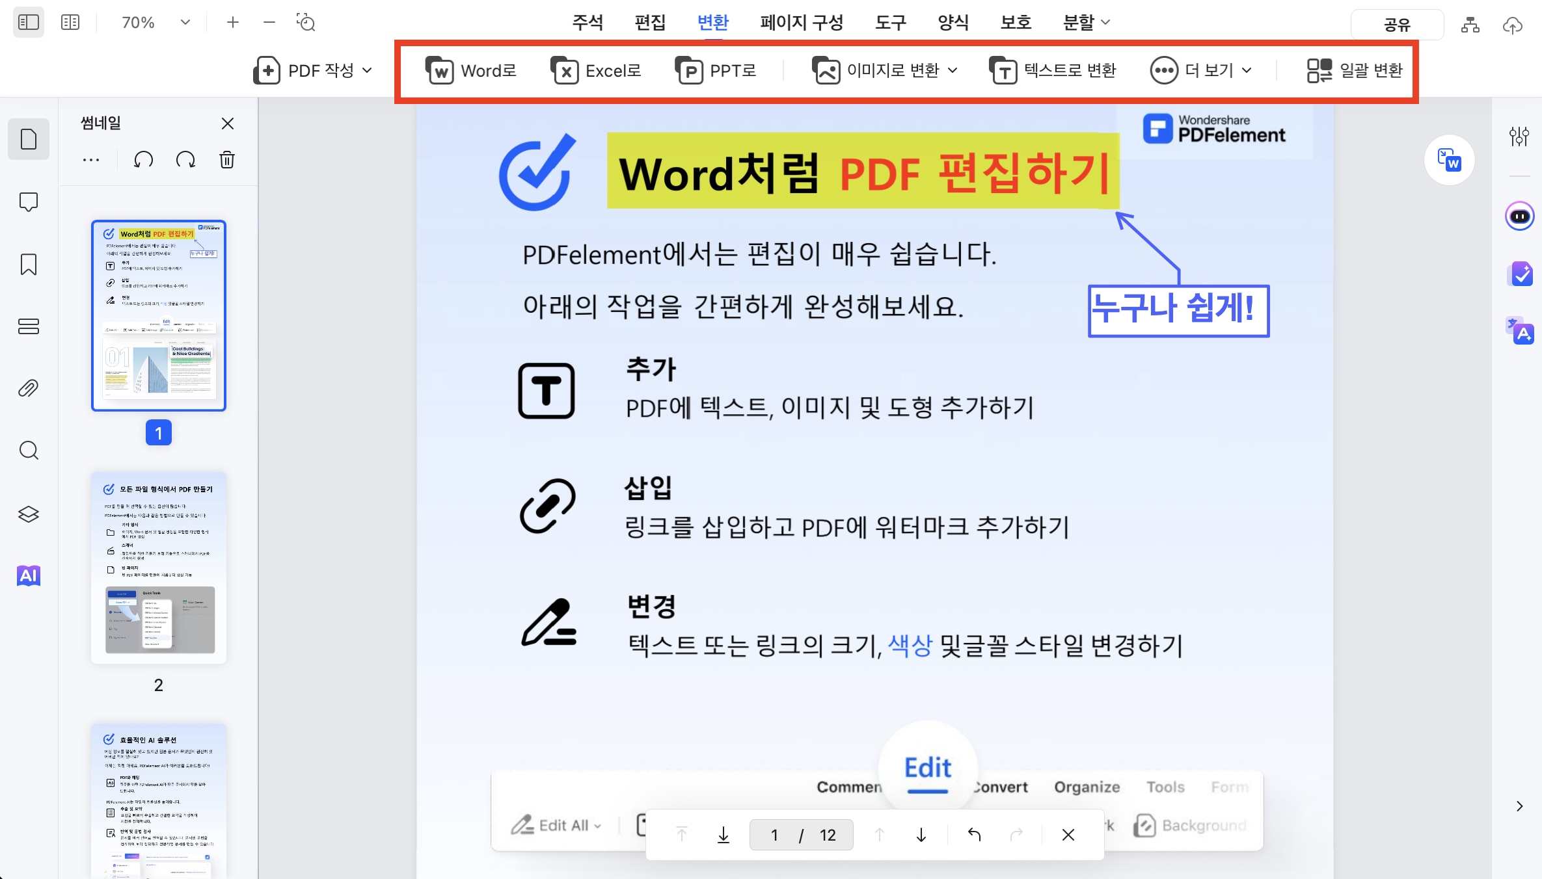Click 텍스트로 변환 button

click(1052, 70)
